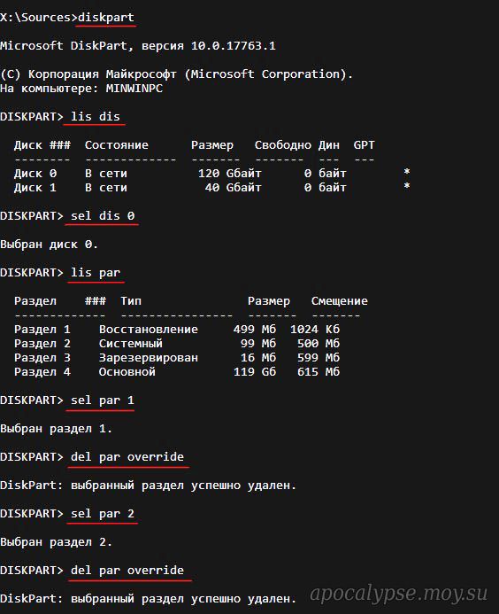Click the Смещение column header
The width and height of the screenshot is (499, 614).
click(x=340, y=300)
